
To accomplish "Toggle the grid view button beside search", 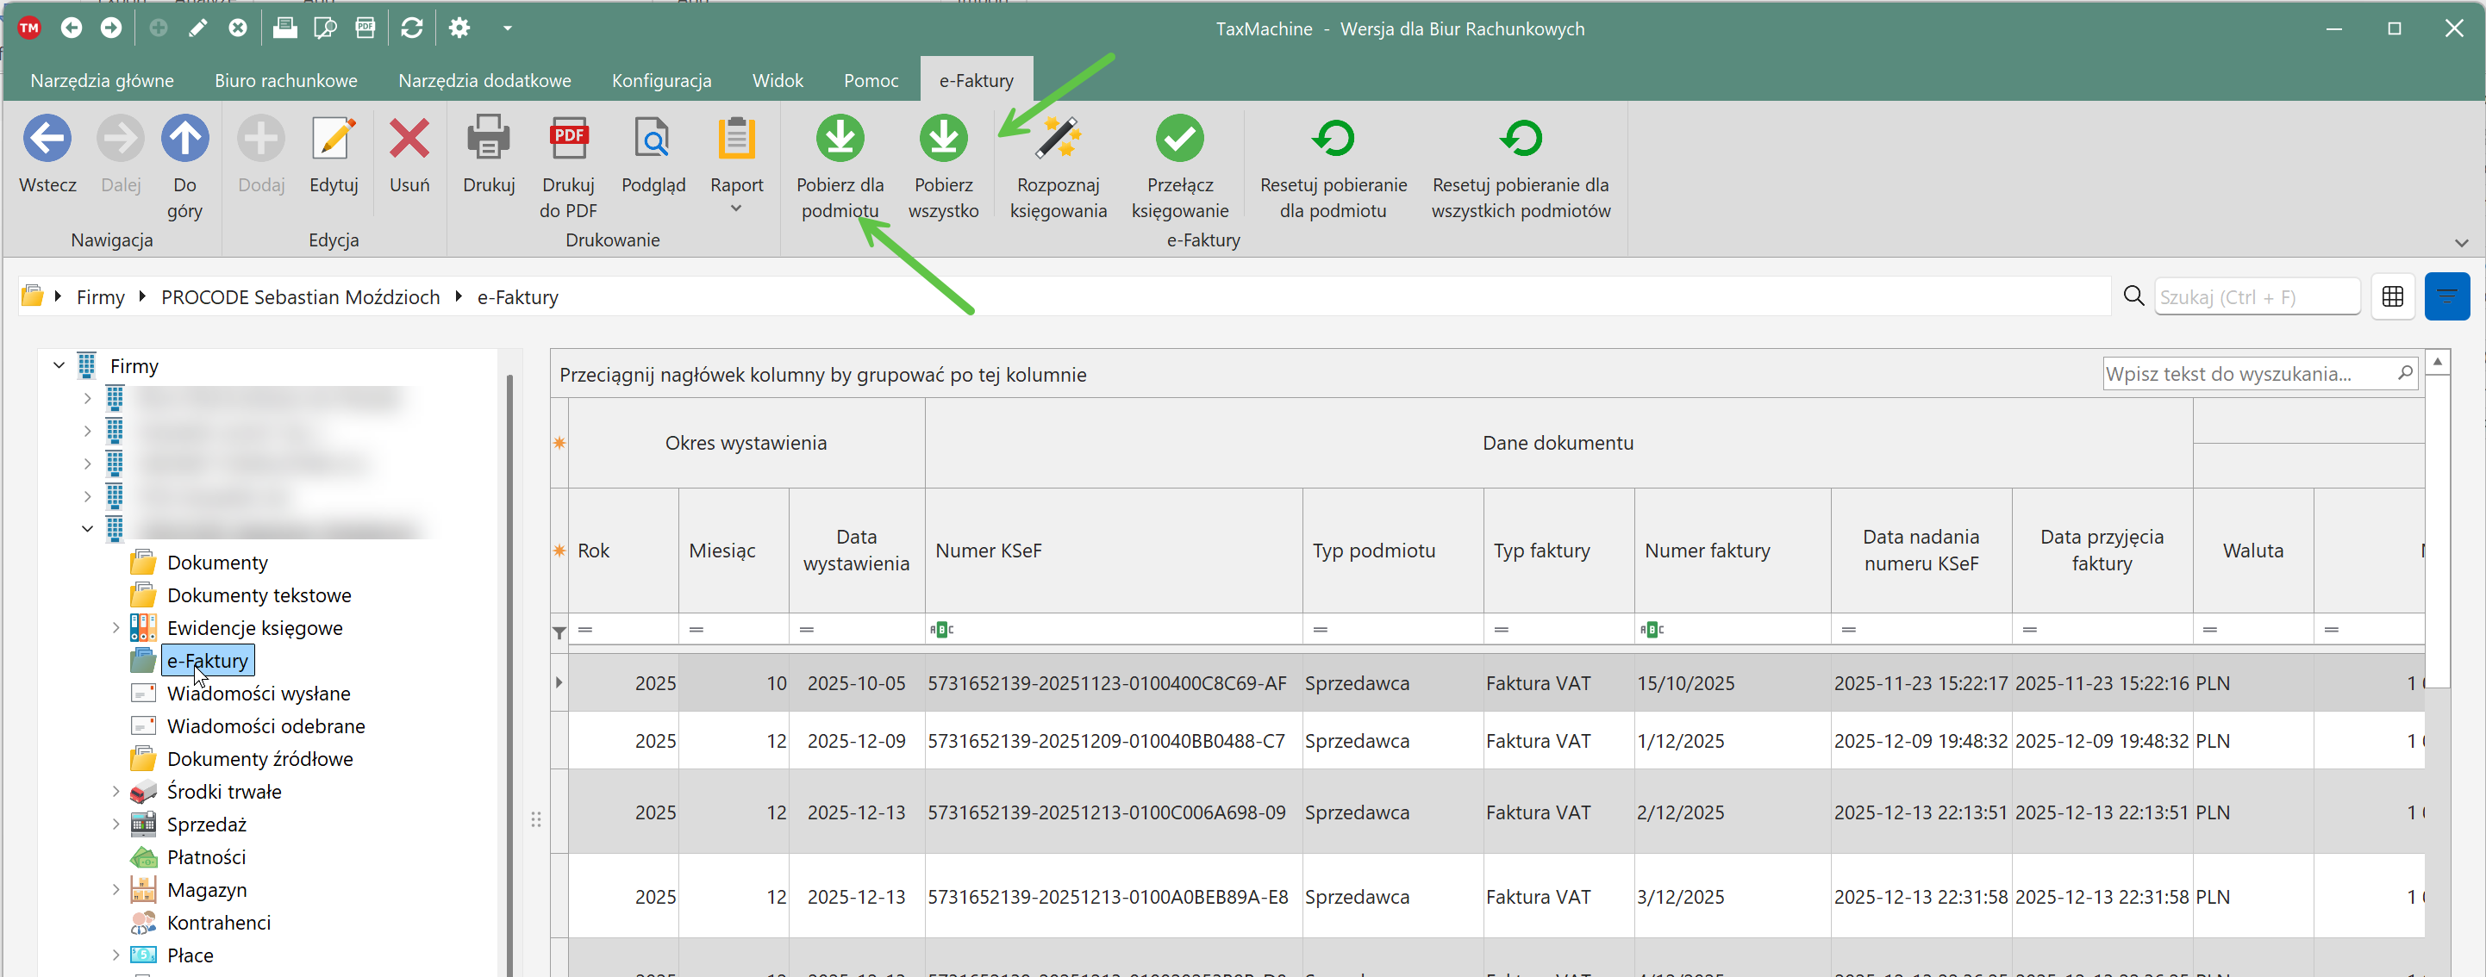I will coord(2391,296).
